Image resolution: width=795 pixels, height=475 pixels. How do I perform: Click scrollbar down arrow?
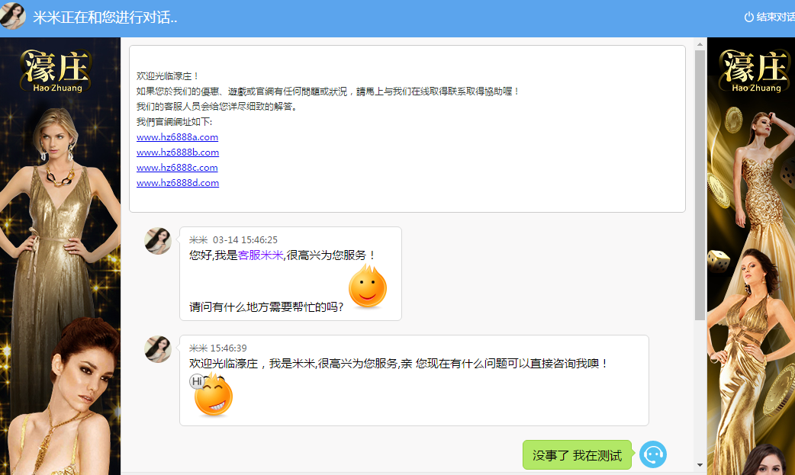click(x=700, y=464)
